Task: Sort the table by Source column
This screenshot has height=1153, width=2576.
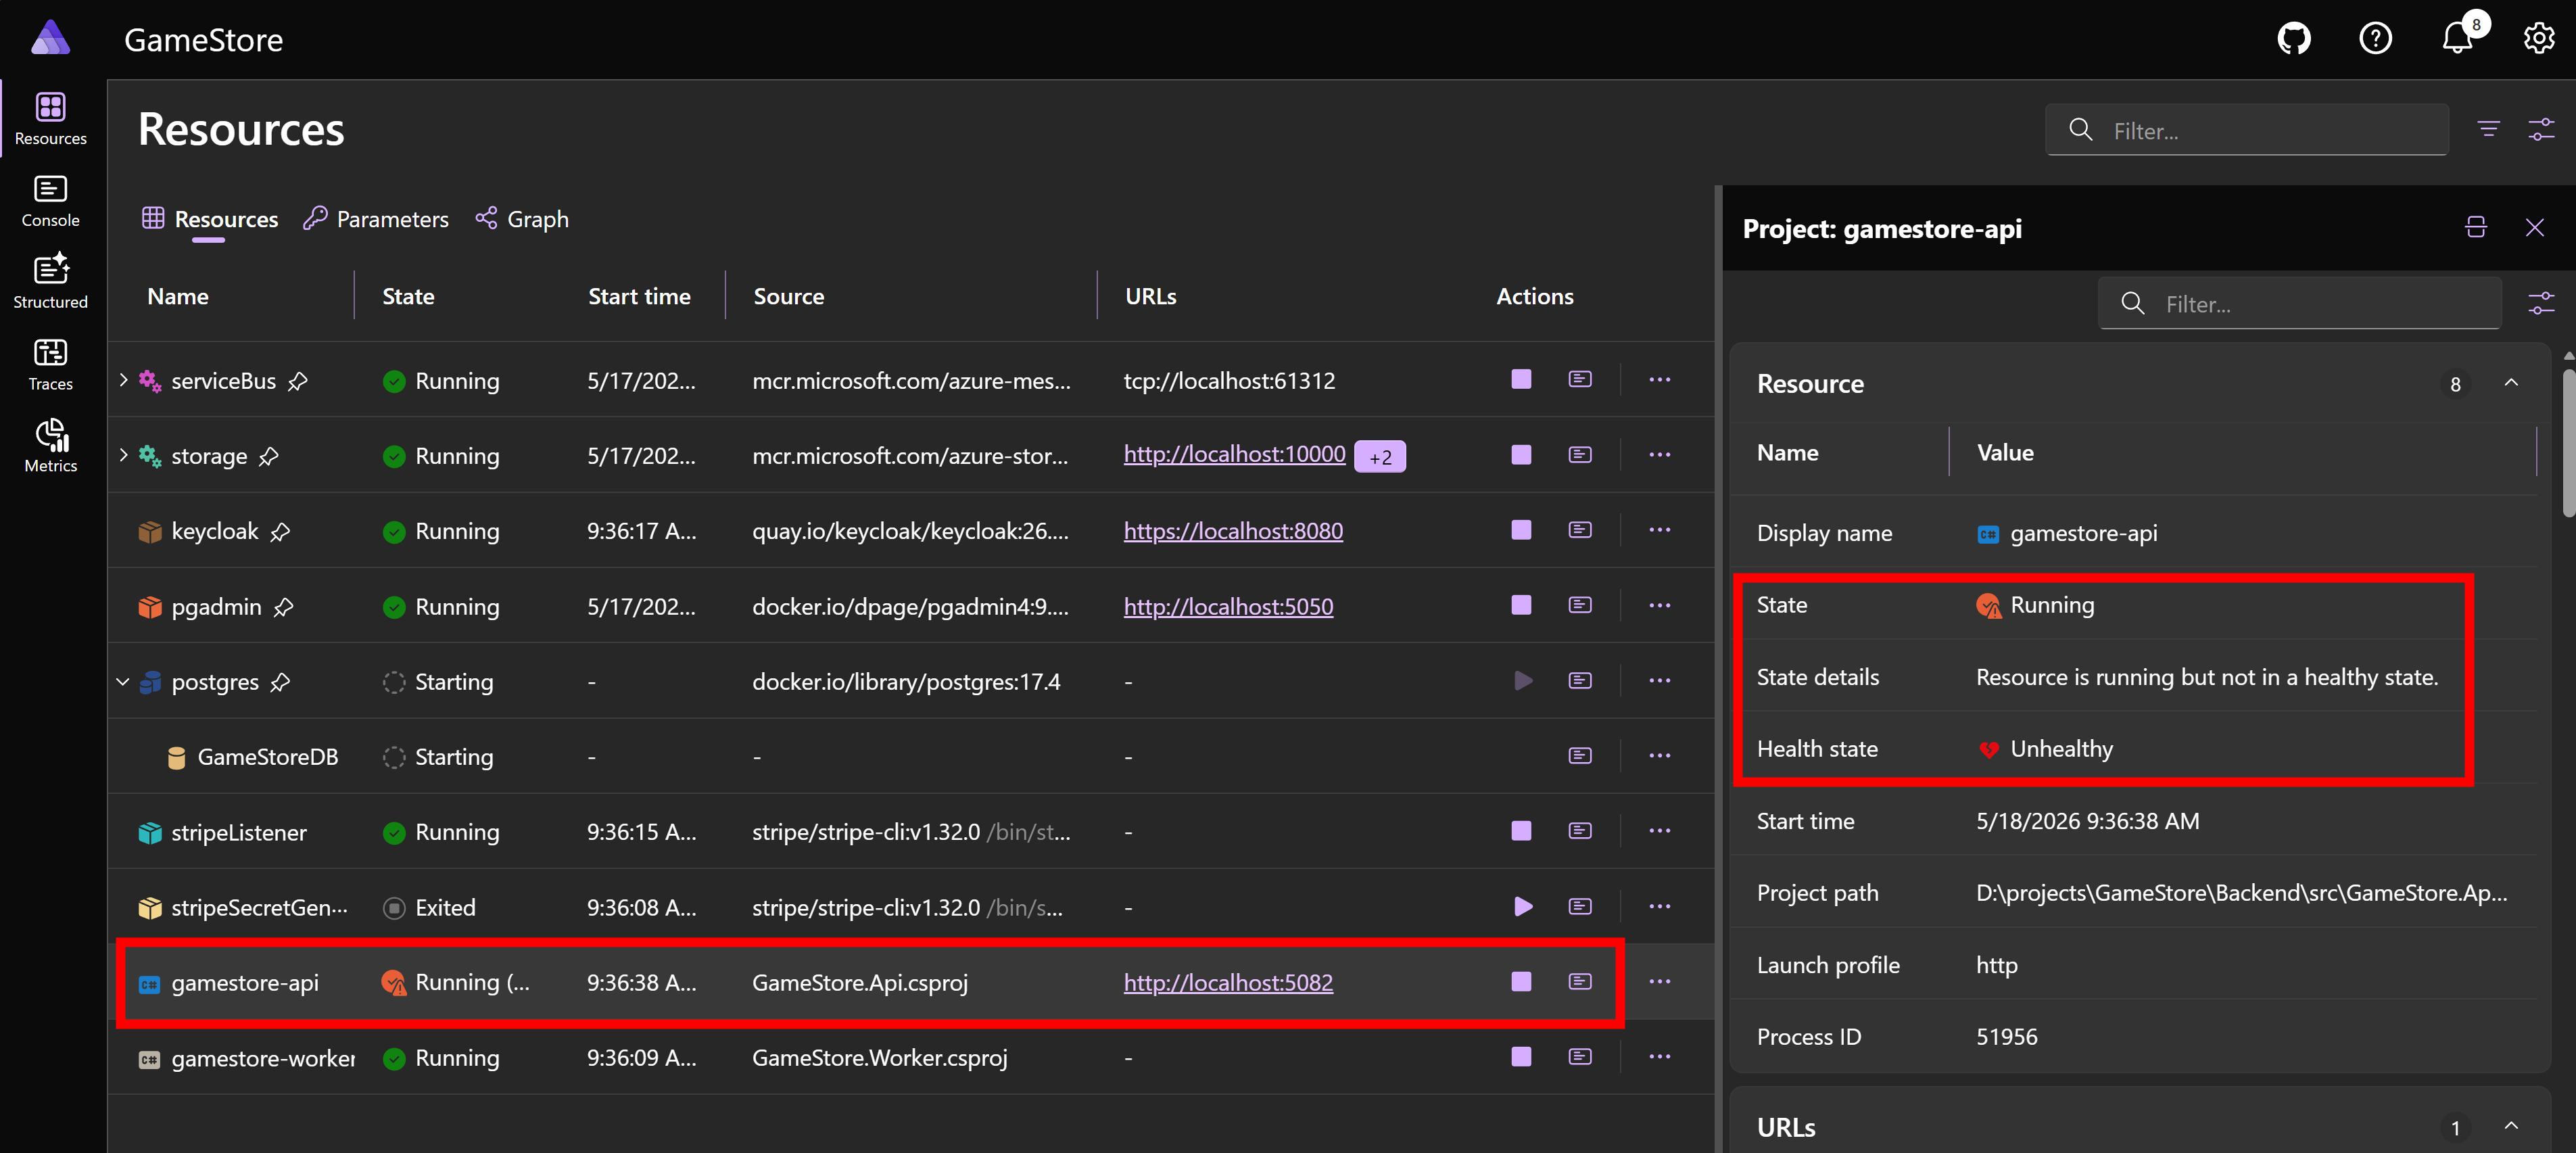Action: [789, 296]
